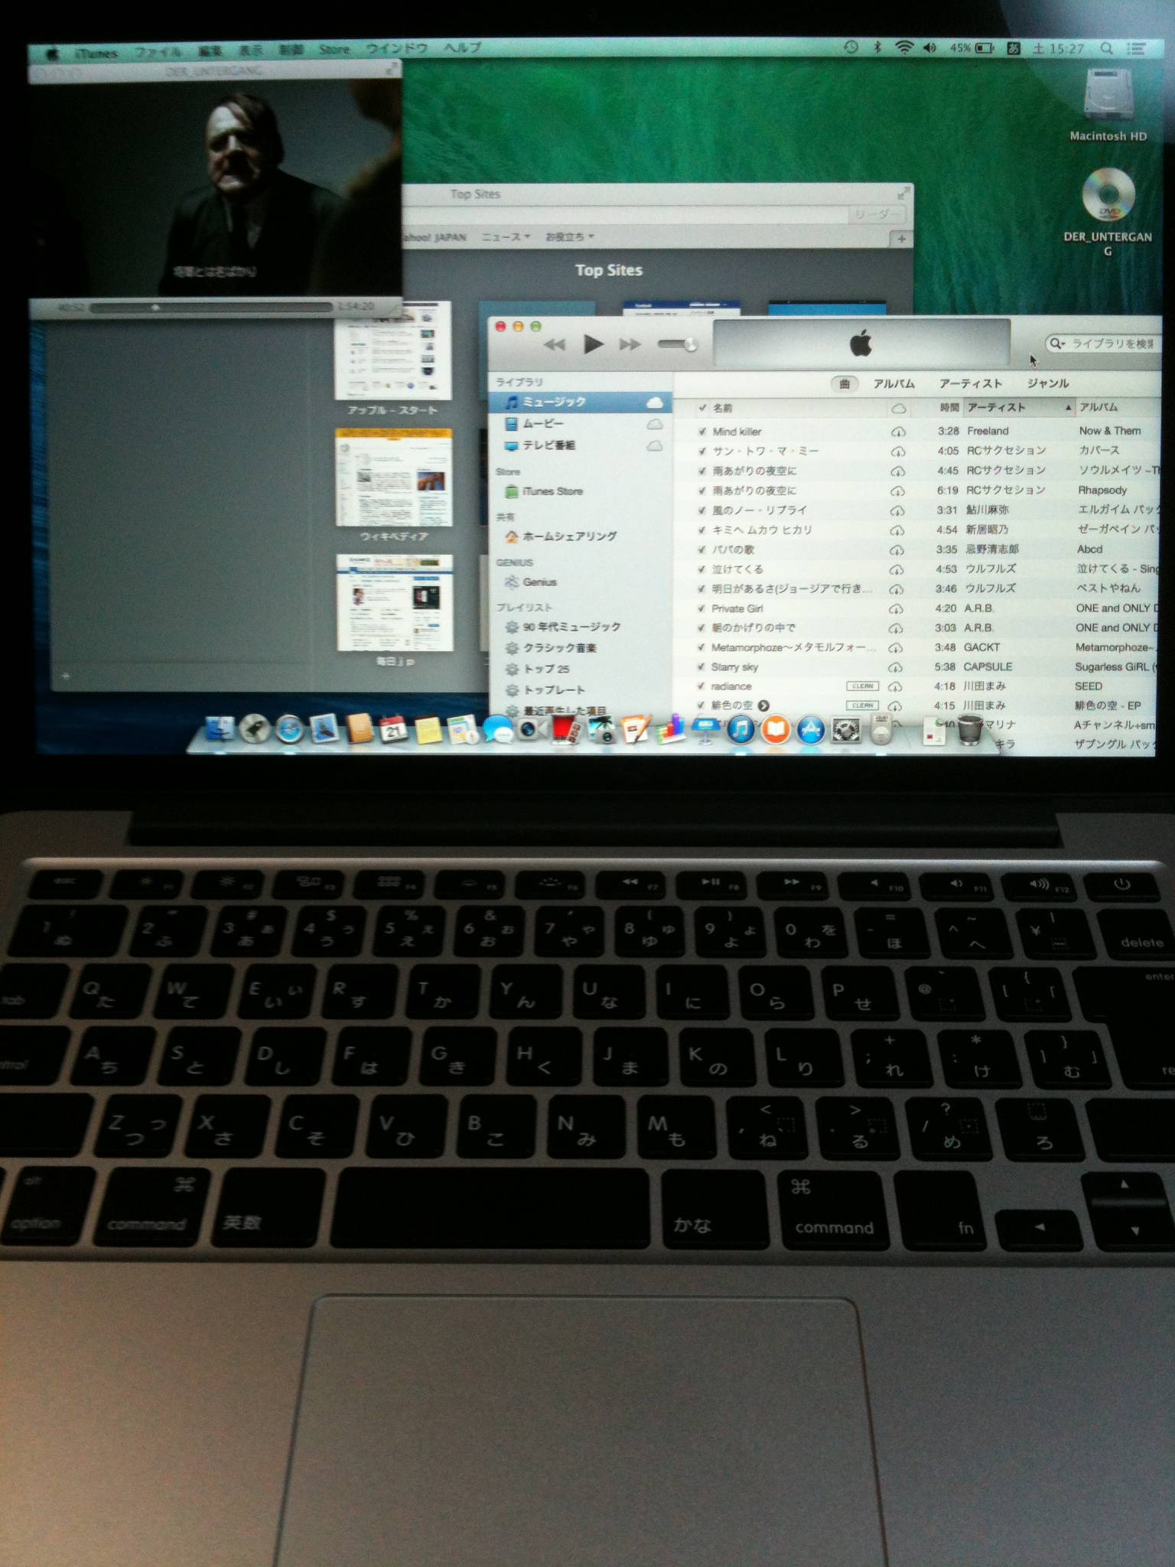Open System Preferences from the Dock

pyautogui.click(x=845, y=731)
